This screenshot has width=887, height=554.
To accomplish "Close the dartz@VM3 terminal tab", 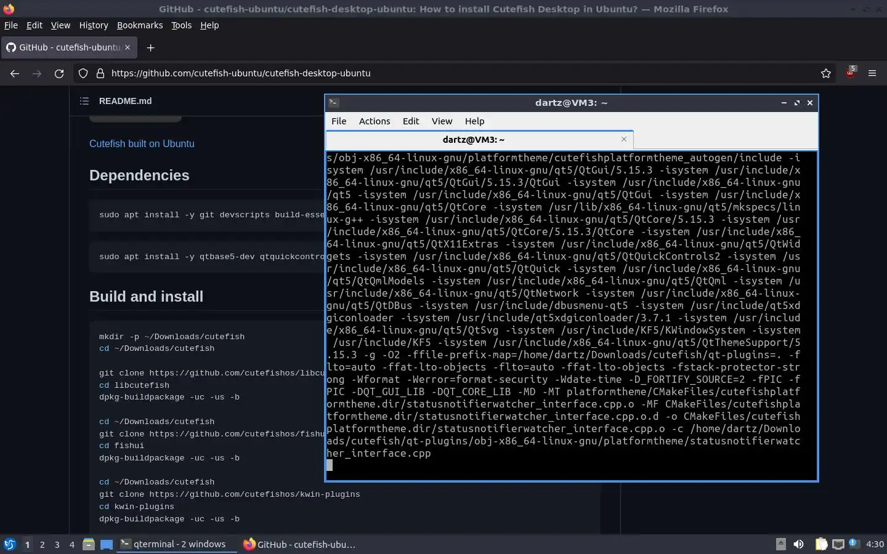I will pyautogui.click(x=624, y=139).
